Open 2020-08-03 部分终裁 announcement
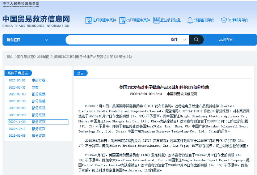This screenshot has width=257, height=175. point(27,108)
